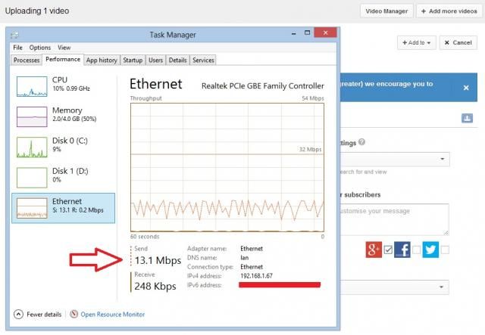The width and height of the screenshot is (485, 335).
Task: Open Video Manager
Action: 386,11
